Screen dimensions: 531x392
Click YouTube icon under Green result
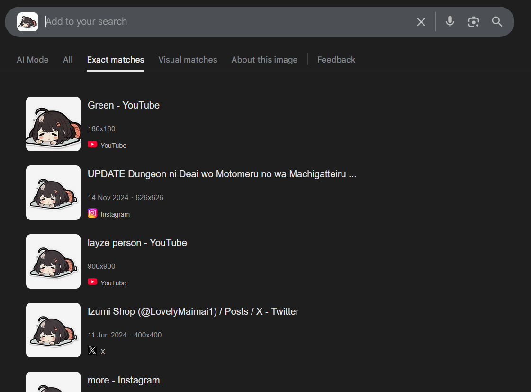tap(92, 144)
